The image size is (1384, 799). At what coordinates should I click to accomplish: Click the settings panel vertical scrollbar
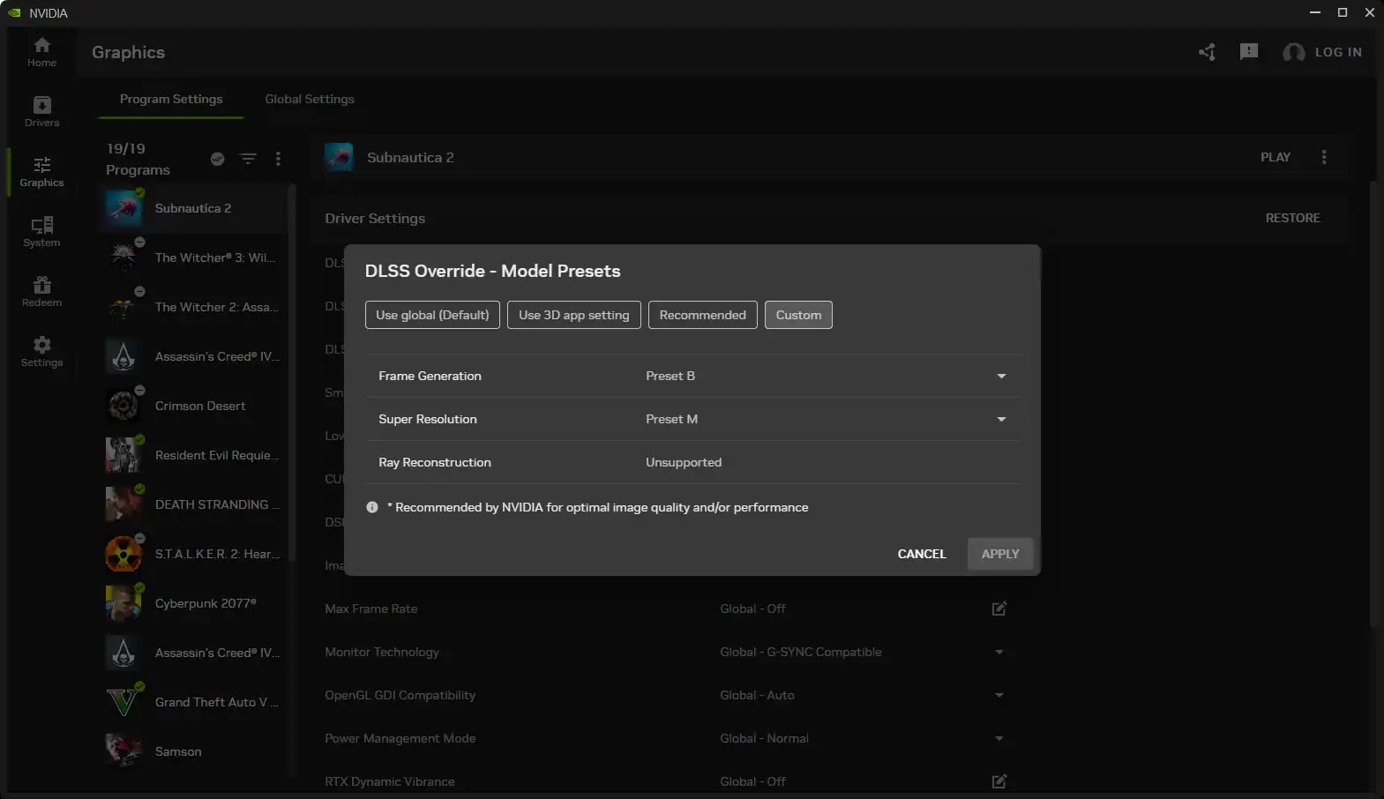click(1373, 404)
